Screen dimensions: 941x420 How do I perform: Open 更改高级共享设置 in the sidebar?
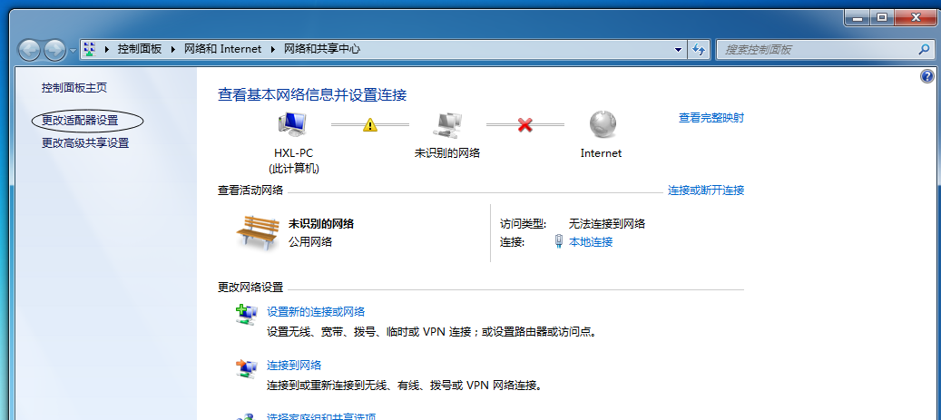pyautogui.click(x=85, y=142)
